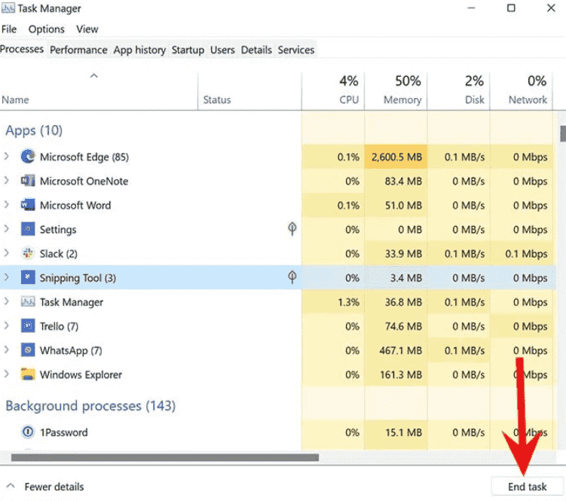Click the Task Manager row icon
The image size is (566, 501).
click(28, 301)
